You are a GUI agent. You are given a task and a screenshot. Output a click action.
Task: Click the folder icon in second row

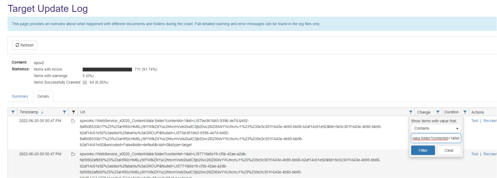pos(73,154)
